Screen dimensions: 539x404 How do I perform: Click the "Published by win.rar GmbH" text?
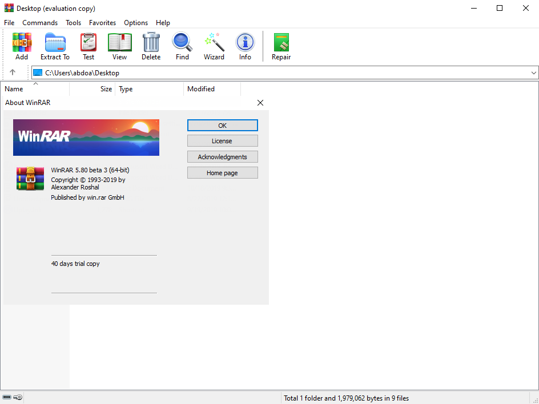tap(88, 197)
